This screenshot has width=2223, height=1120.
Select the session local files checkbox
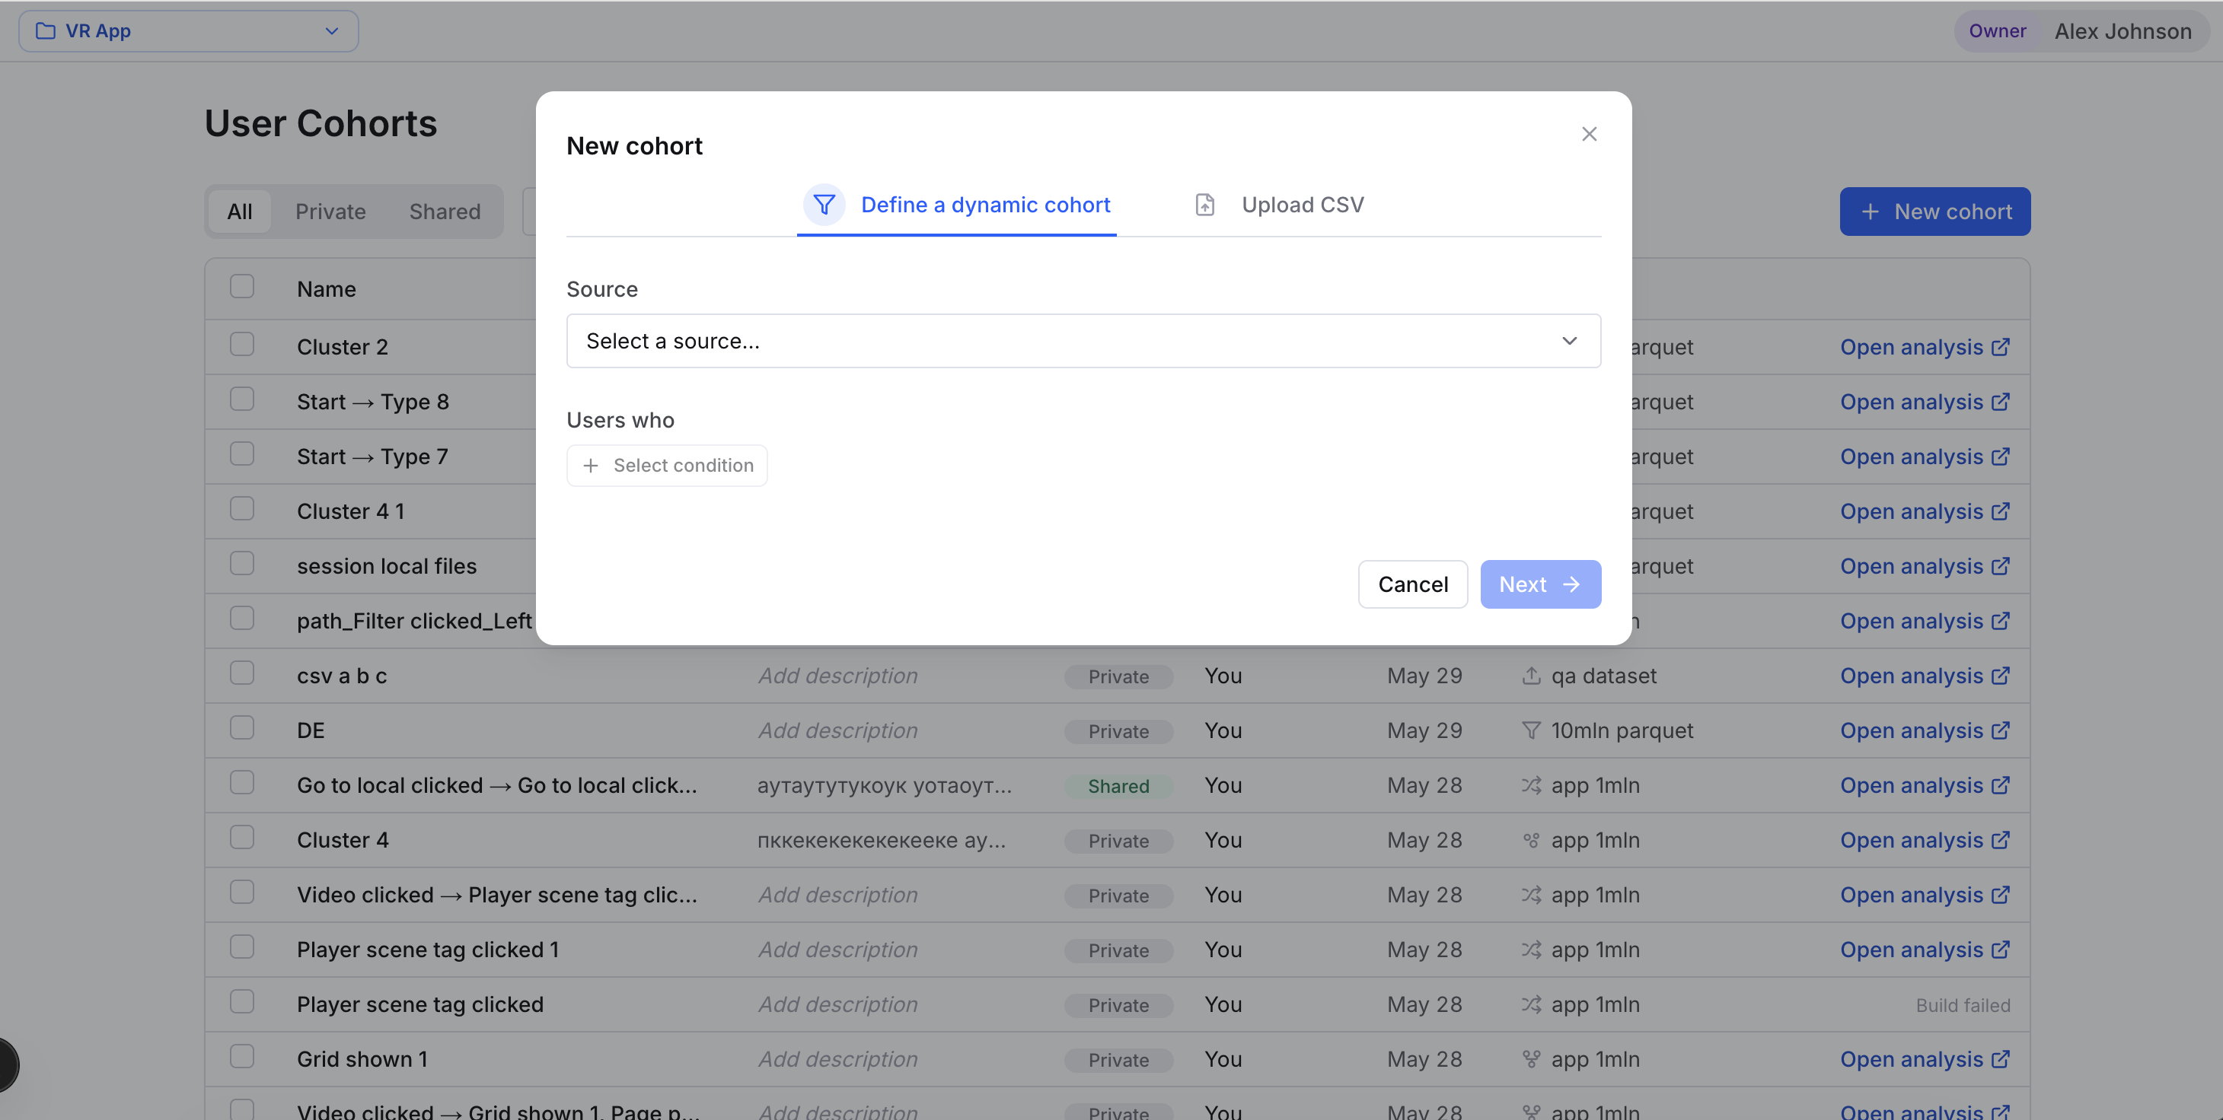(241, 564)
